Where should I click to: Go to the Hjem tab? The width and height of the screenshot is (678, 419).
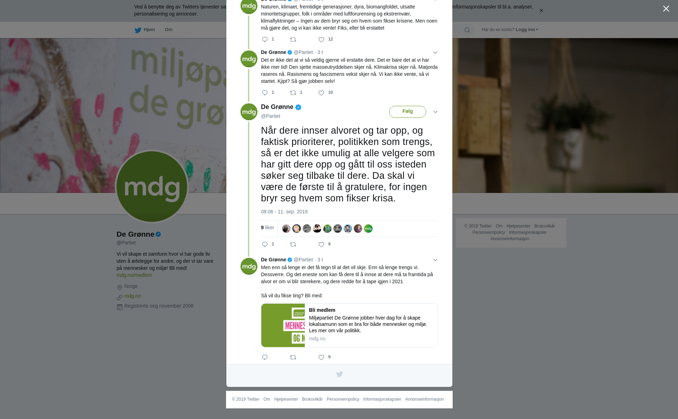pos(145,30)
